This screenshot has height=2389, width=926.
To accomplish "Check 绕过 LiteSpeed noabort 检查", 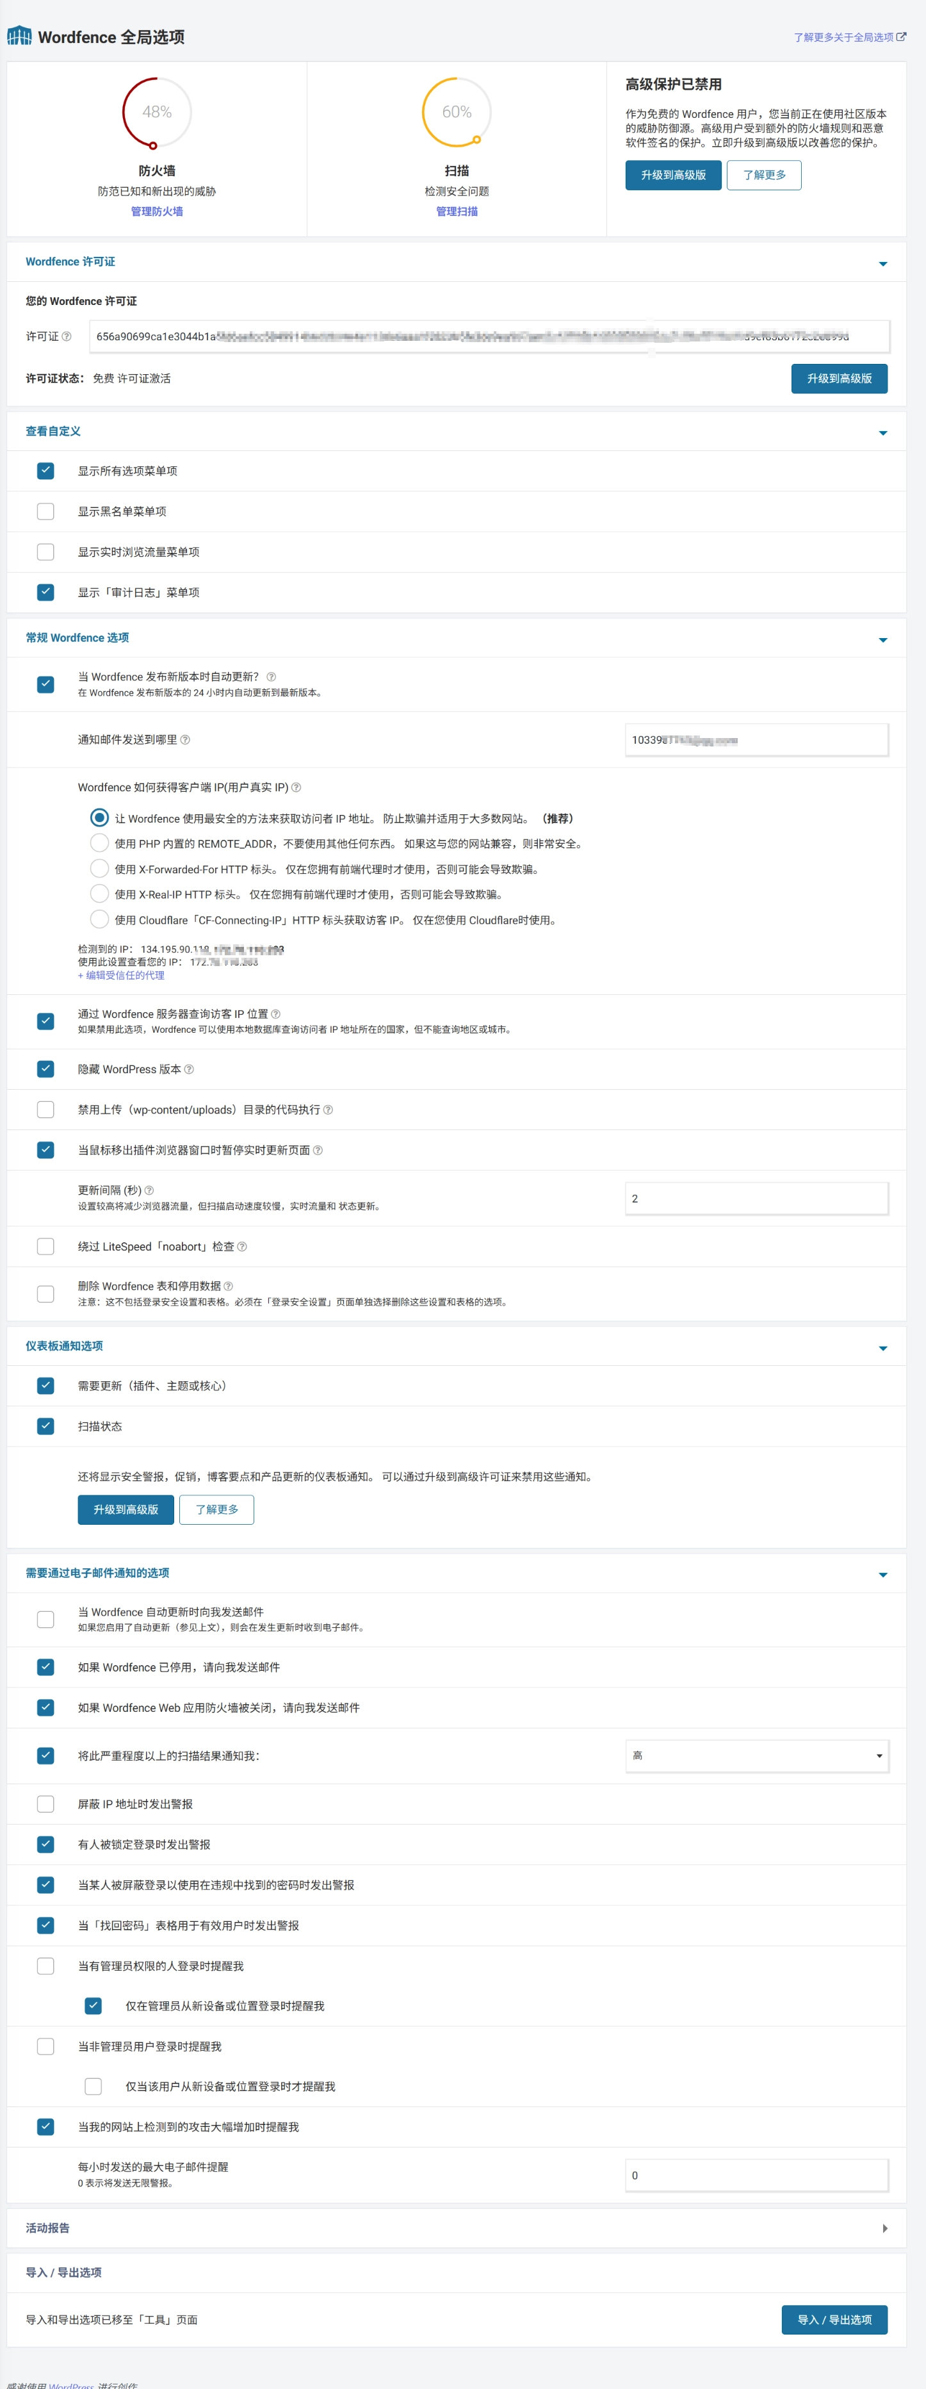I will pyautogui.click(x=45, y=1247).
